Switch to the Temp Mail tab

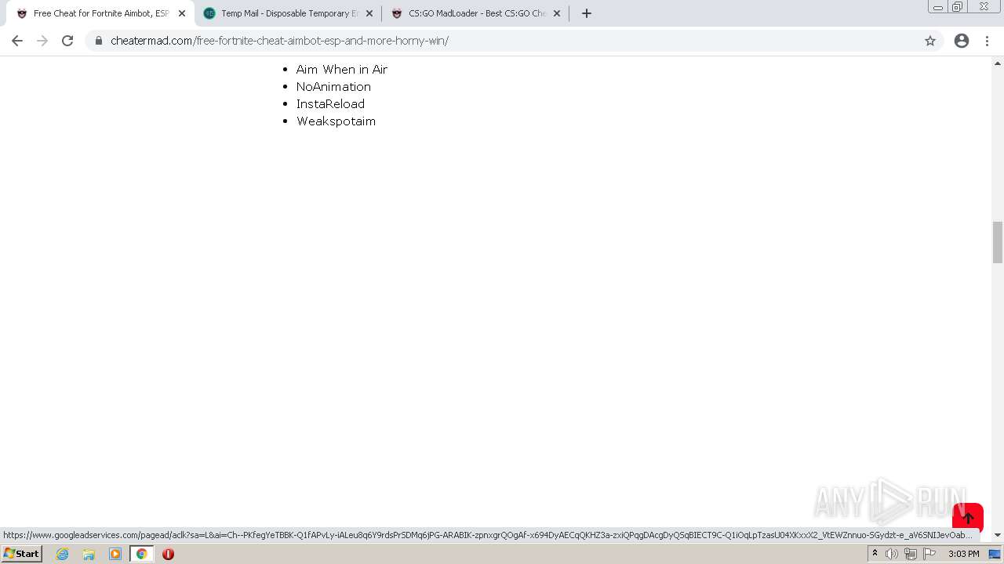[288, 13]
